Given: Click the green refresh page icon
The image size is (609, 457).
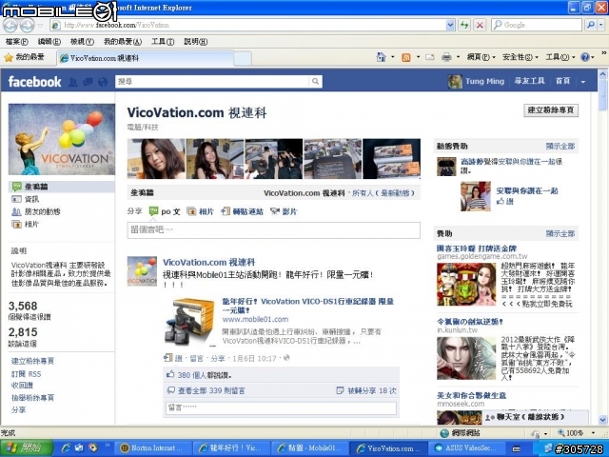Looking at the screenshot, I should 464,26.
